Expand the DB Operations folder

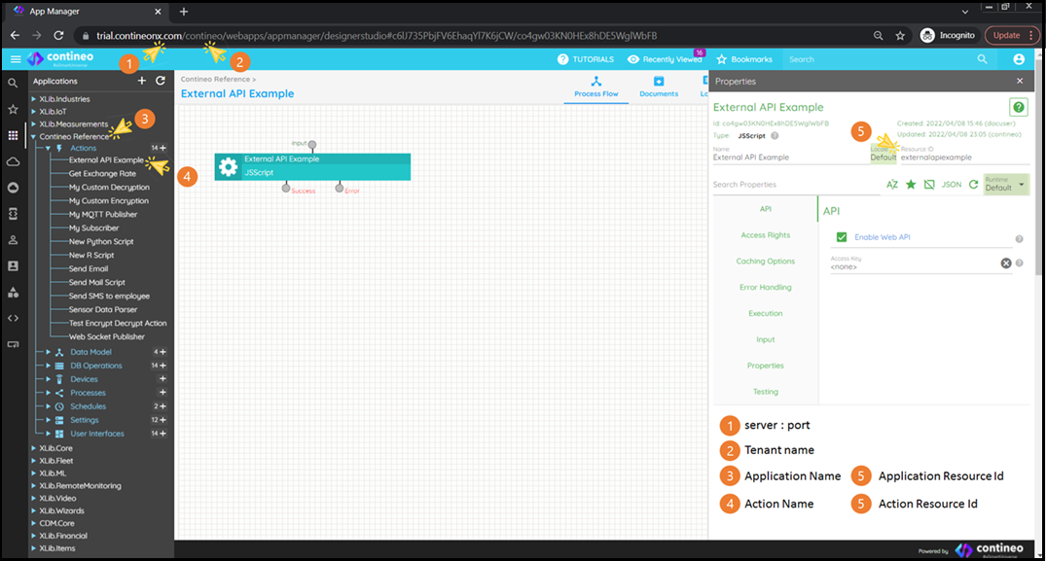(47, 366)
